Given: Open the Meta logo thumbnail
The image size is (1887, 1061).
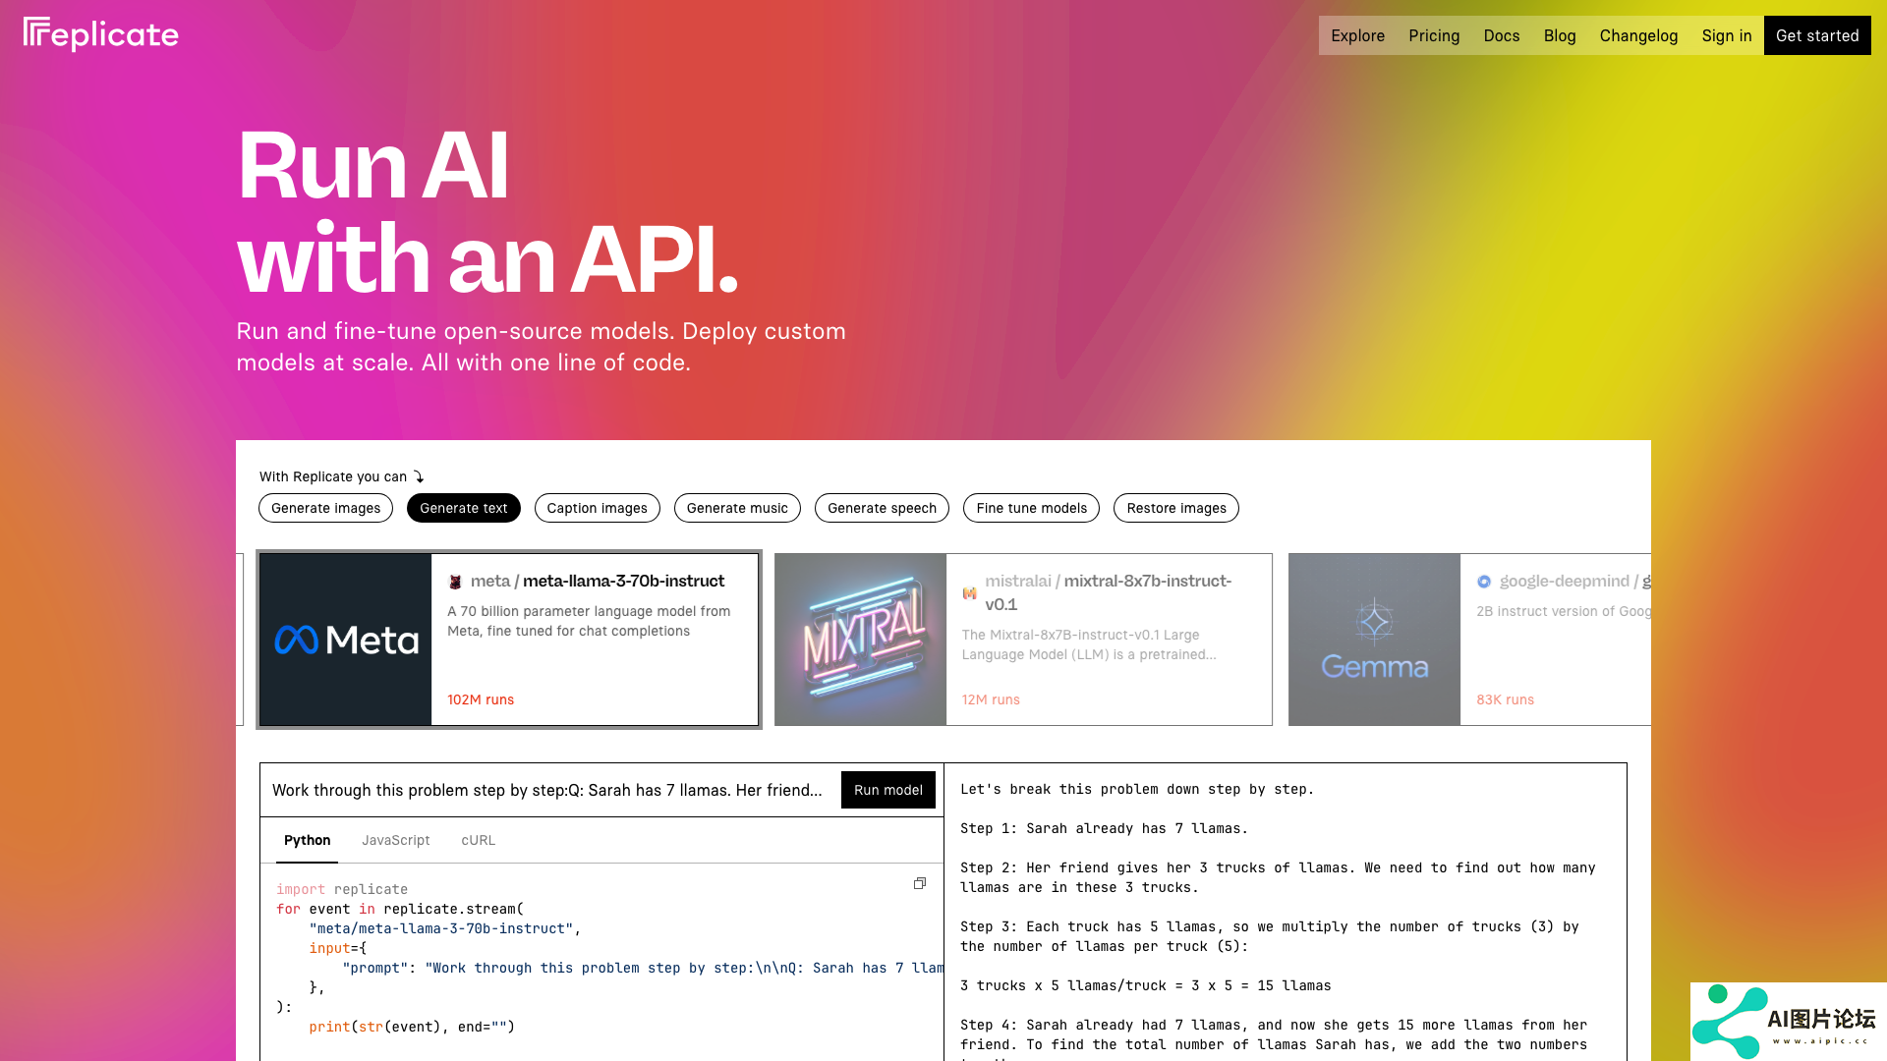Looking at the screenshot, I should point(346,640).
